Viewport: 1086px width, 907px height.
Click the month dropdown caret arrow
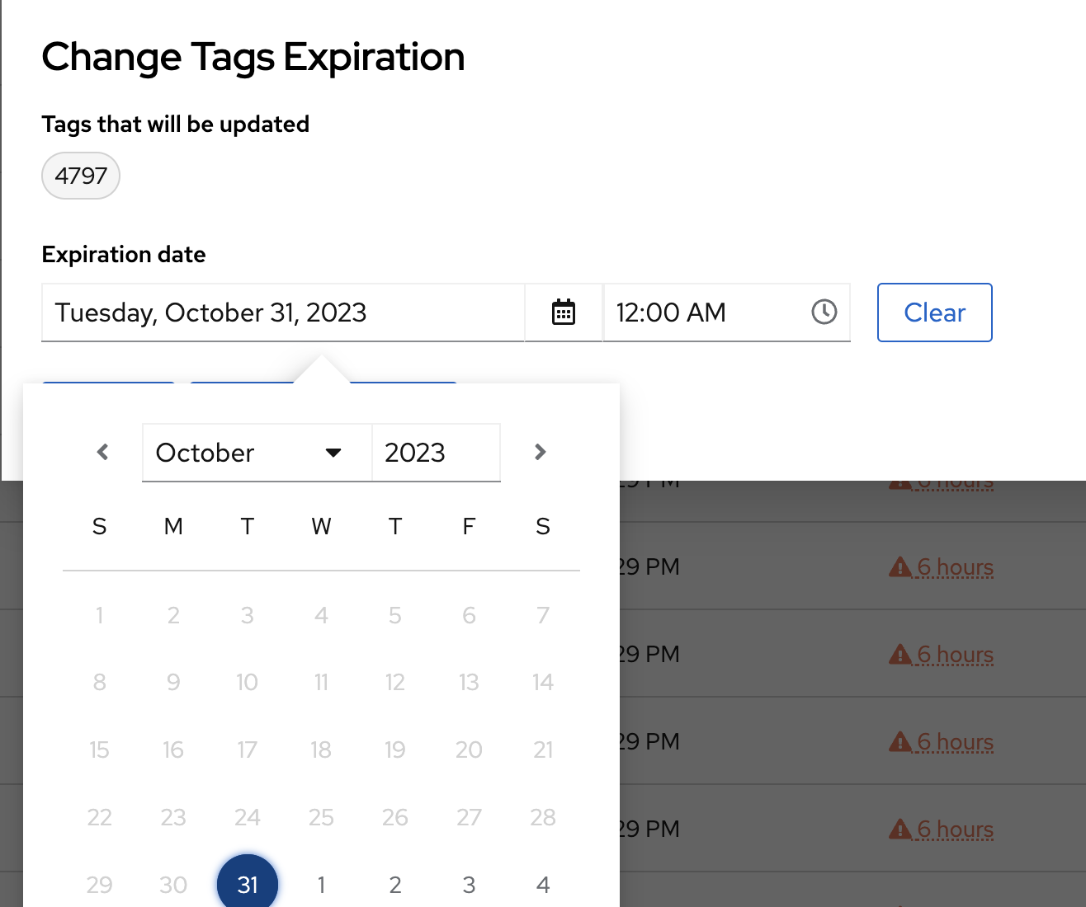click(333, 453)
